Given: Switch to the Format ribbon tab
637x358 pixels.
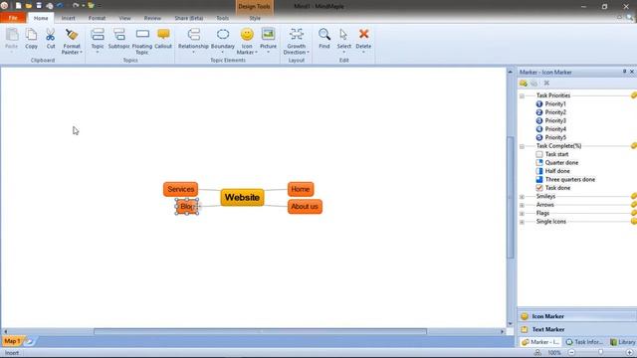Looking at the screenshot, I should 97,18.
